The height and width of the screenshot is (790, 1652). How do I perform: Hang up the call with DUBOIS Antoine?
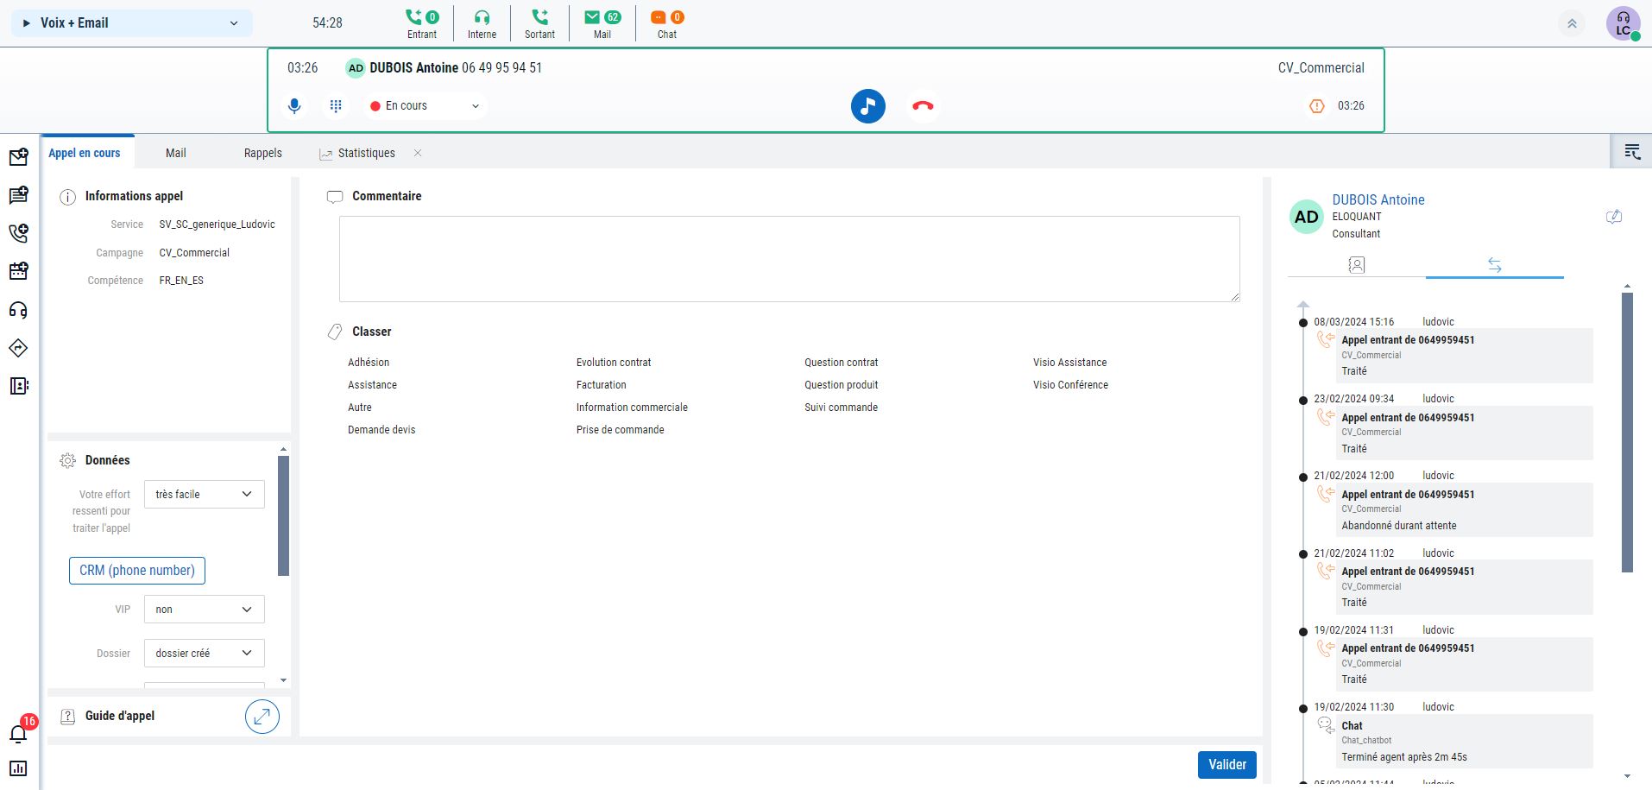[921, 105]
